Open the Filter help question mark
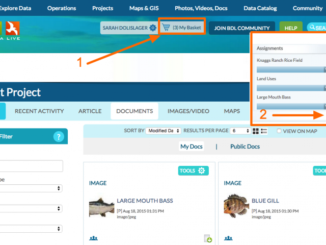Screen dimensions: 326x245 (x=59, y=137)
